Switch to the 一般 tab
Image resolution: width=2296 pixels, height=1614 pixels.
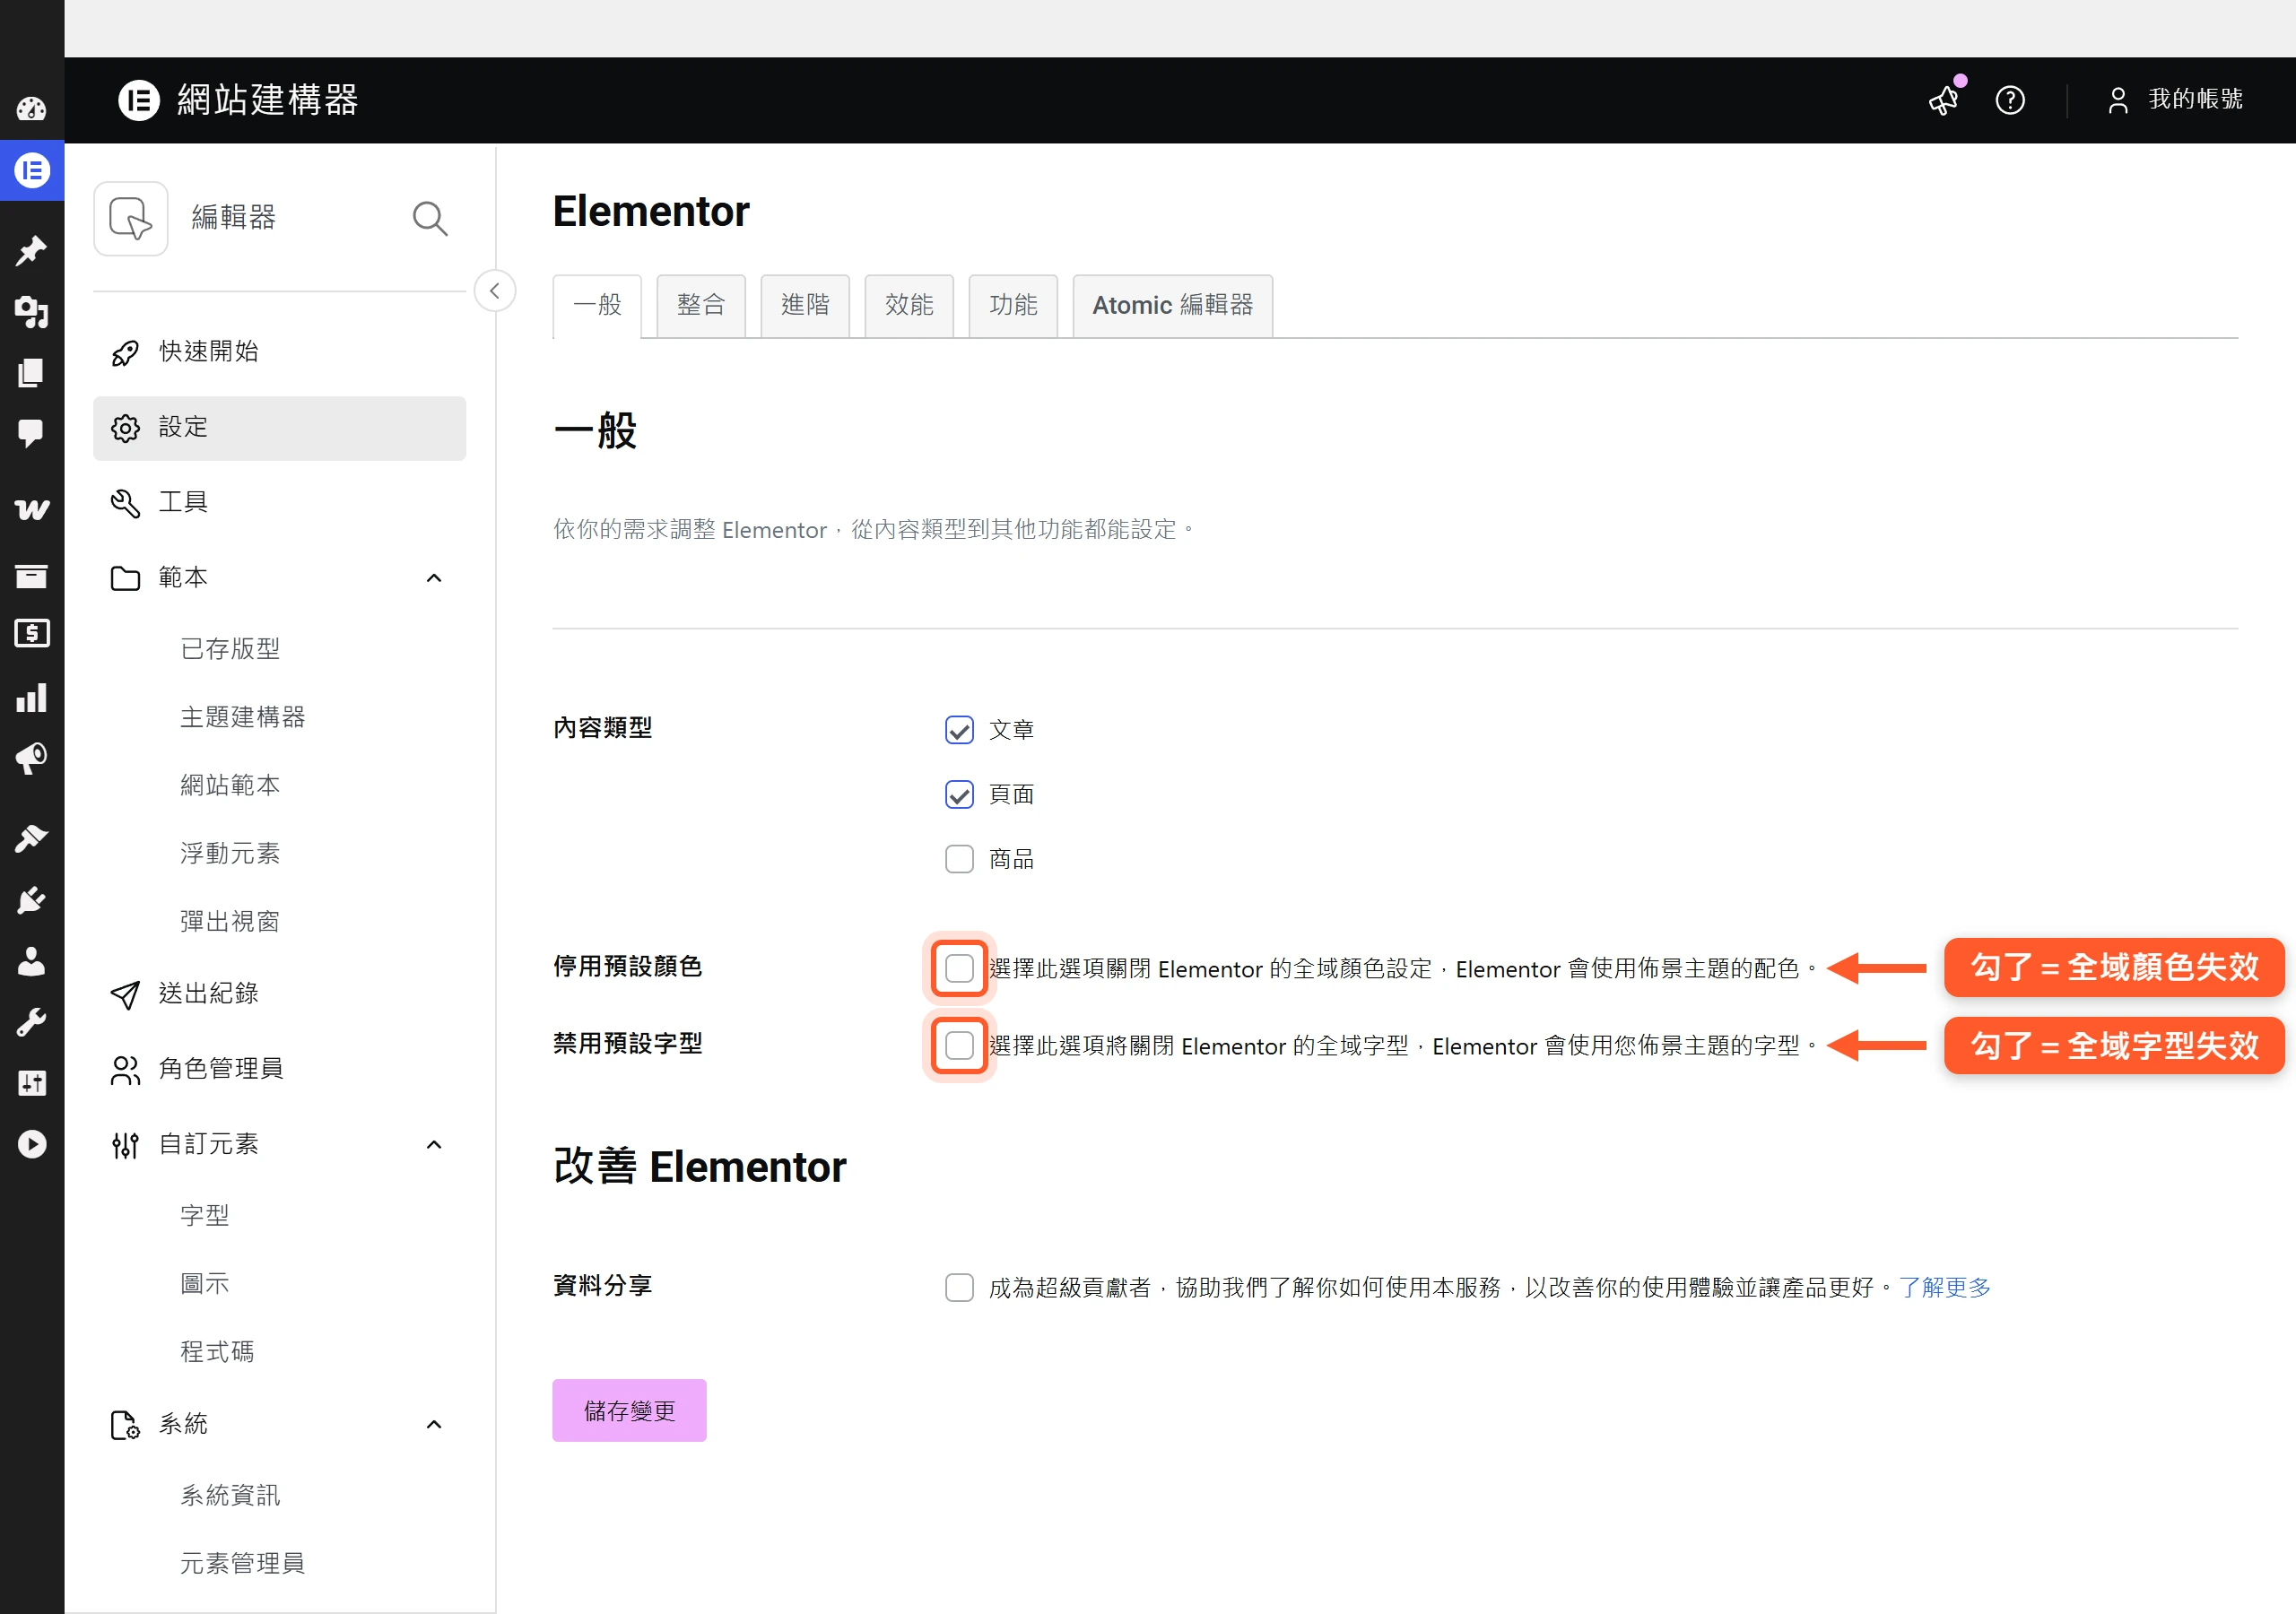pyautogui.click(x=597, y=305)
